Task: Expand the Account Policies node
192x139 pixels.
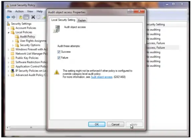Action: click(8, 28)
